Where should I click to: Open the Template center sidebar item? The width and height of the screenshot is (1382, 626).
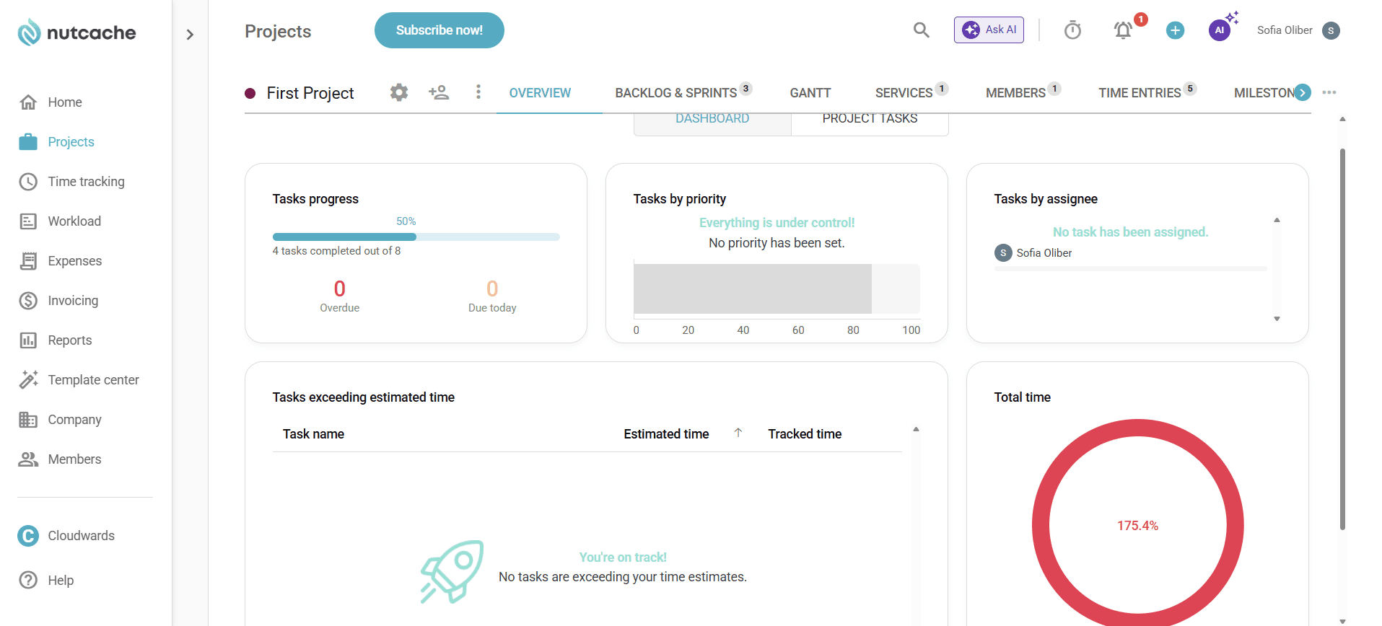(x=93, y=380)
